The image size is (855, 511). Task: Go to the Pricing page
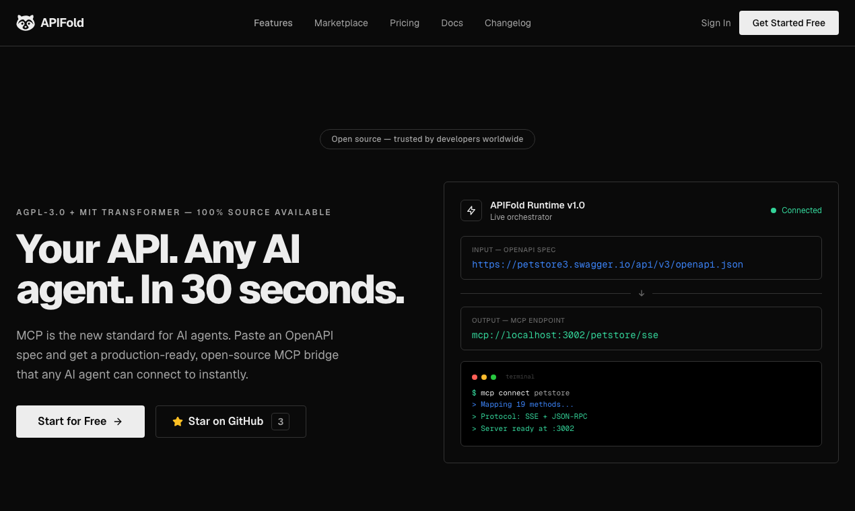tap(405, 23)
